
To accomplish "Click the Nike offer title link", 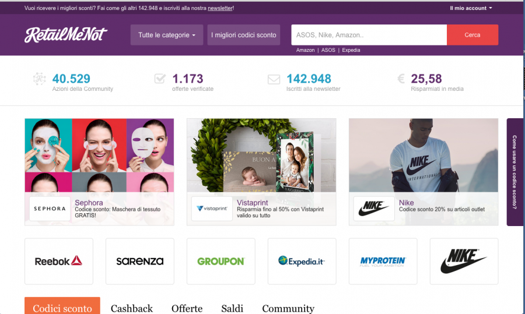I will (406, 203).
